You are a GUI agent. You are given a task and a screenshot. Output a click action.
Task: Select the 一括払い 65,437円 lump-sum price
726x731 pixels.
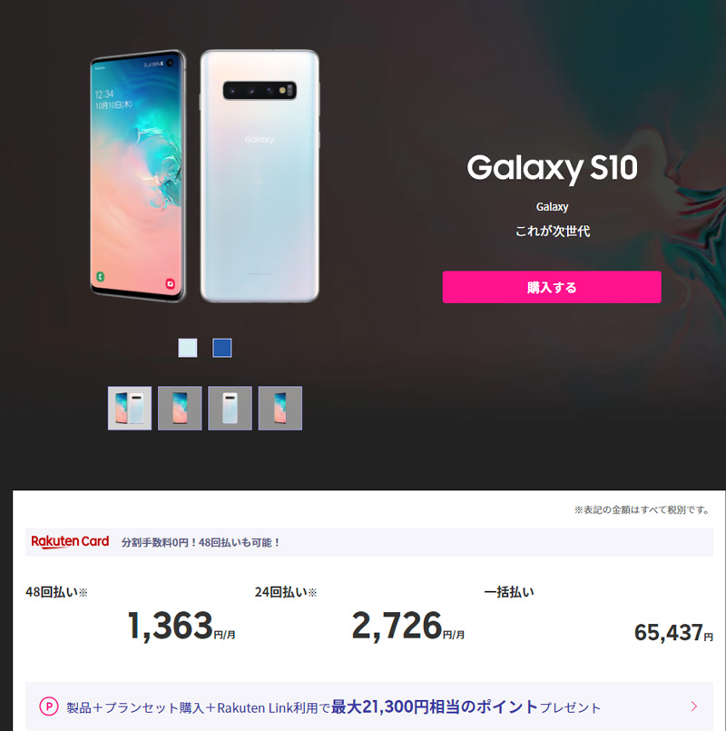[x=599, y=615]
